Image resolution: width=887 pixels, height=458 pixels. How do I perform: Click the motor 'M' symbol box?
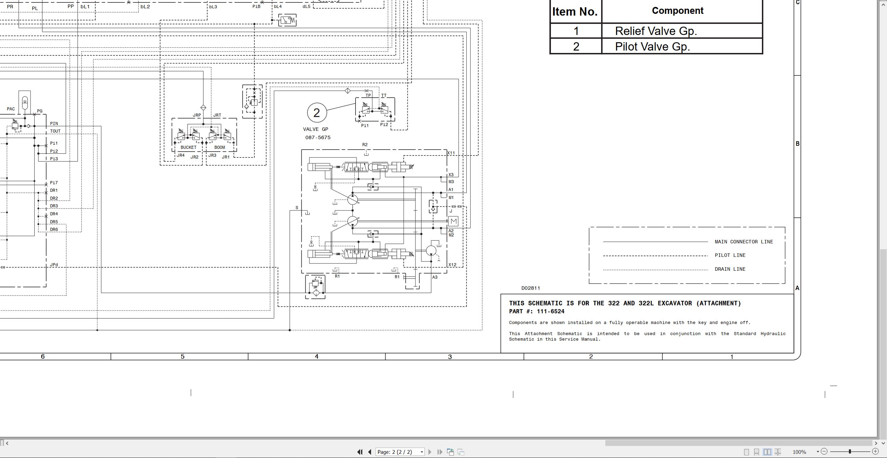(x=453, y=221)
